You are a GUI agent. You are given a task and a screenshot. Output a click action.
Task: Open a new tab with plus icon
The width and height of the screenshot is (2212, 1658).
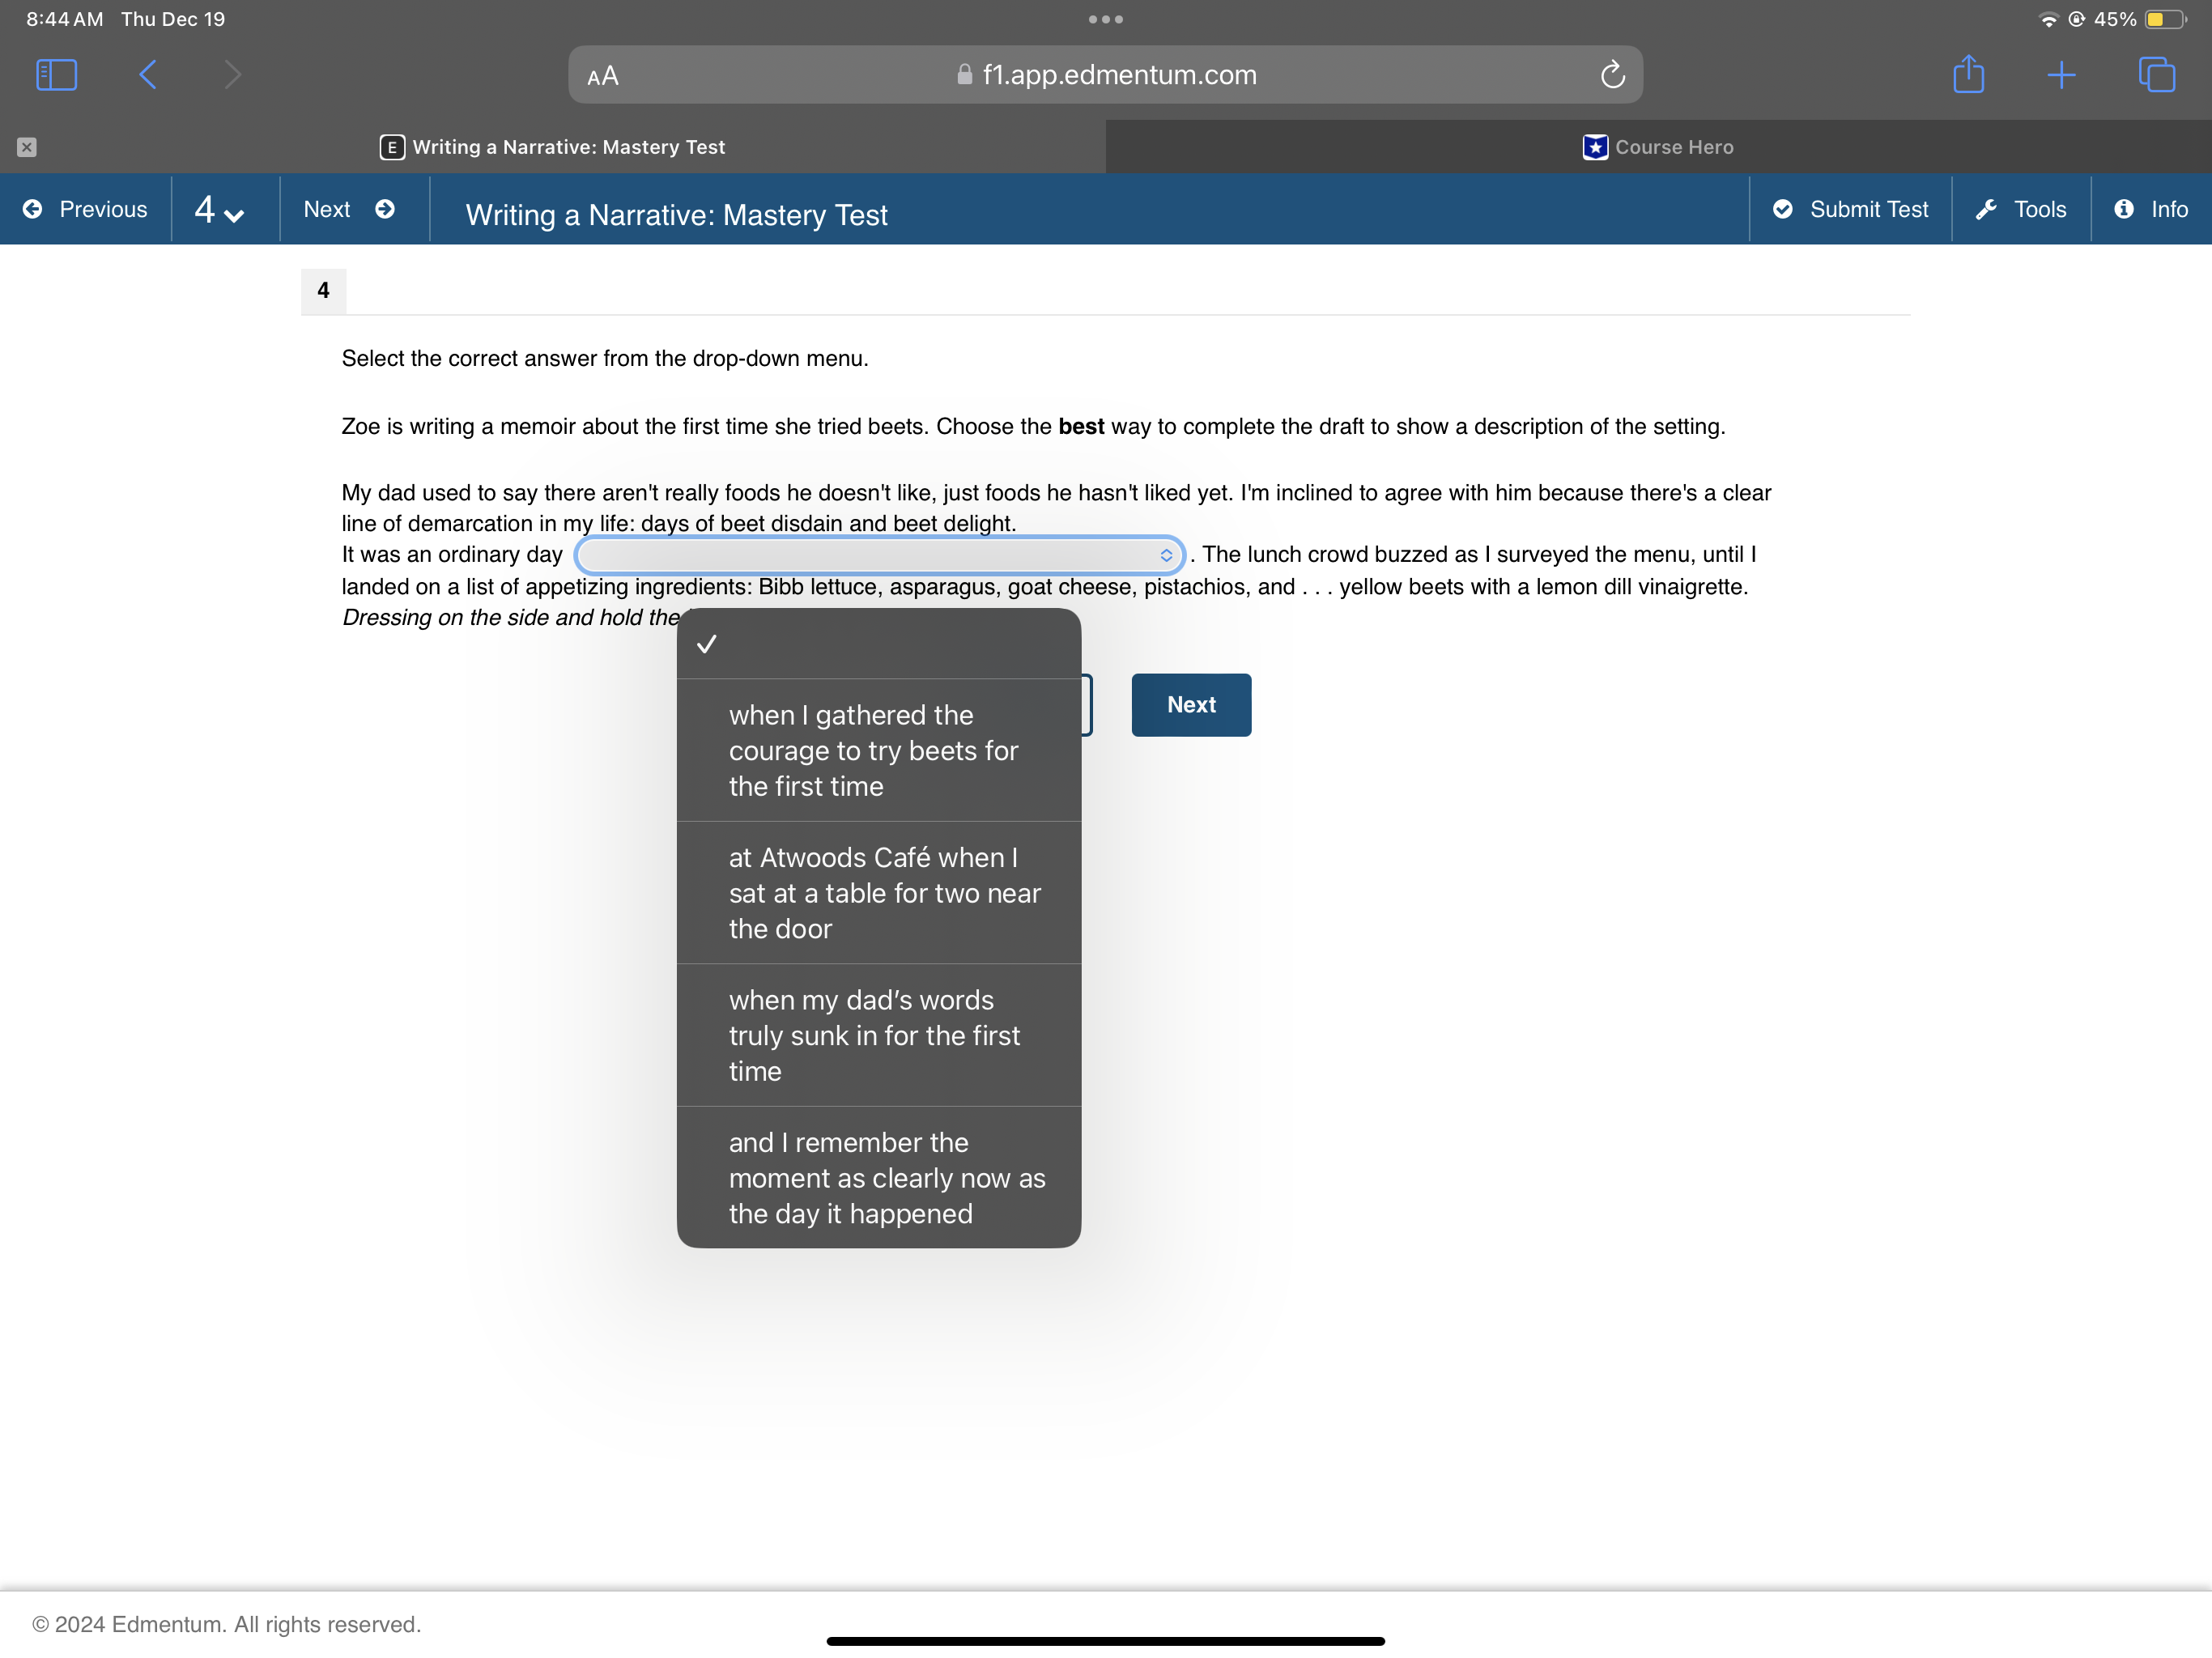(2061, 75)
